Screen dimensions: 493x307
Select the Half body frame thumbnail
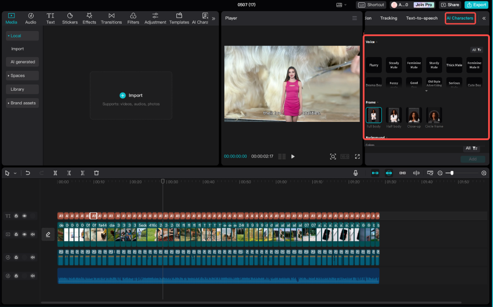pyautogui.click(x=394, y=115)
